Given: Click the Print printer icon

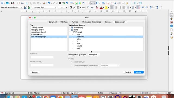Looking at the screenshot, I should 22,3.
